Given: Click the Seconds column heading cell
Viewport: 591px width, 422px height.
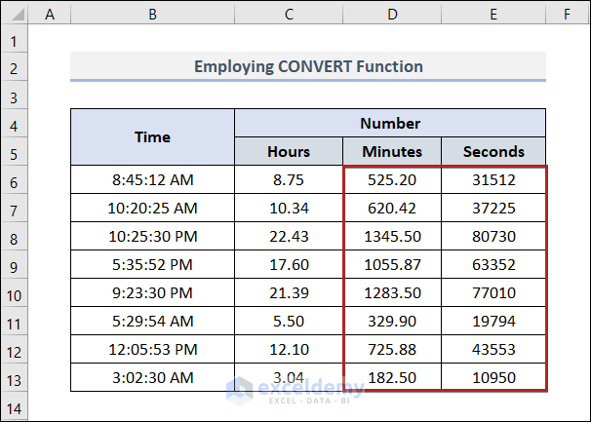Looking at the screenshot, I should click(493, 151).
